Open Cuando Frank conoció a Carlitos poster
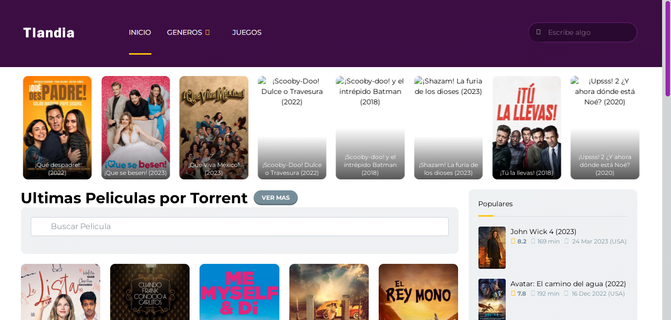 coord(150,292)
